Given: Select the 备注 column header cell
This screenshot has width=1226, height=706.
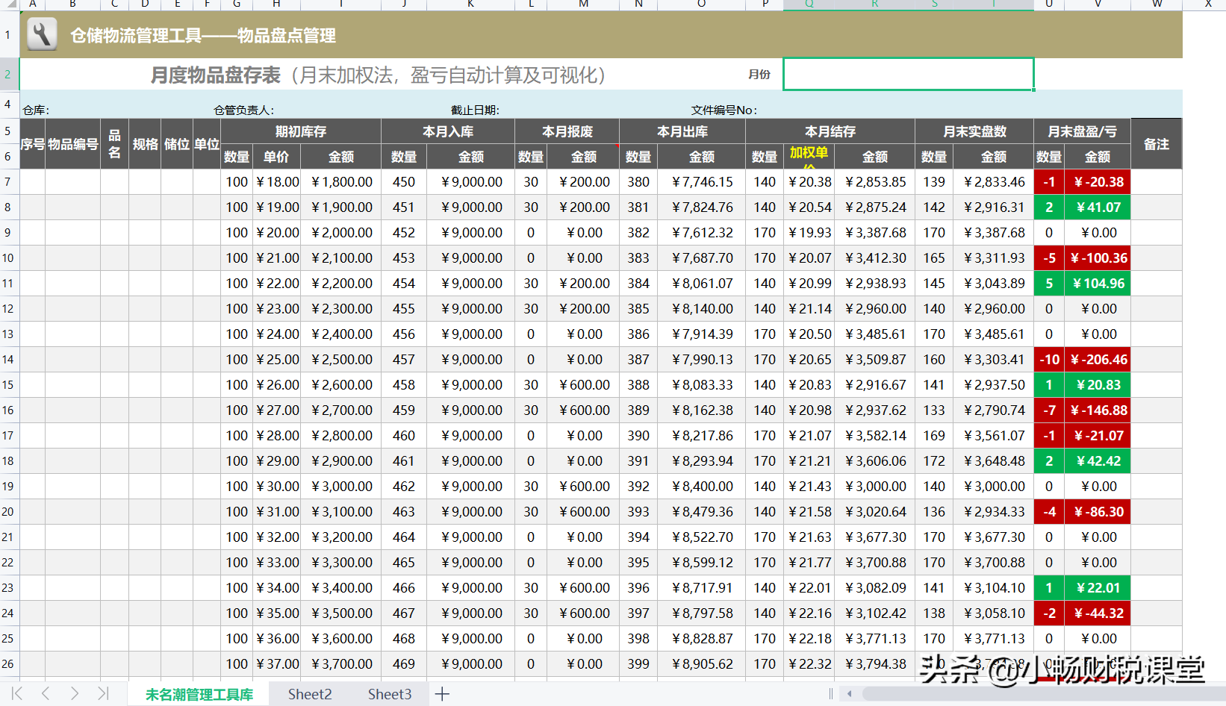Looking at the screenshot, I should pos(1156,143).
